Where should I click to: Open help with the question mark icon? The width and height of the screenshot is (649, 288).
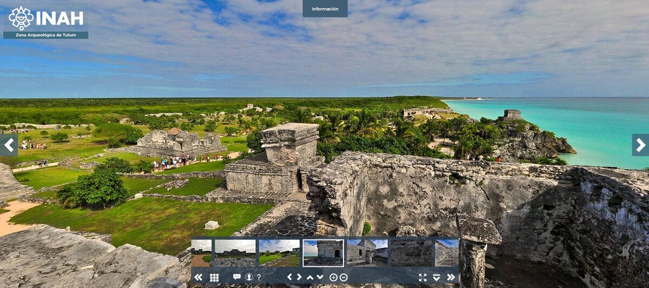tap(259, 277)
